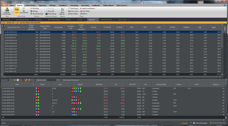Click the hourglass icon in hands toolbar
Image resolution: width=228 pixels, height=126 pixels.
coord(29,80)
